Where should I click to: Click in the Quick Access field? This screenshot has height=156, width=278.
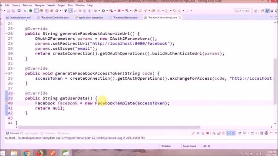(242, 11)
